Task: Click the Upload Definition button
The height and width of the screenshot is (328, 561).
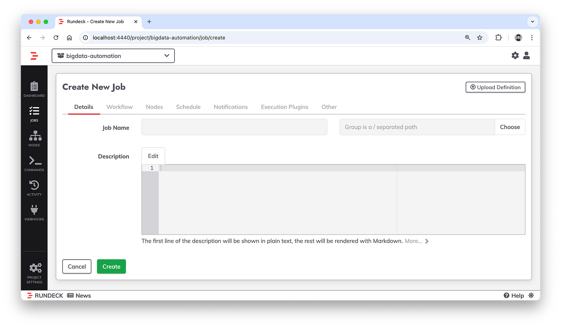Action: [x=495, y=87]
